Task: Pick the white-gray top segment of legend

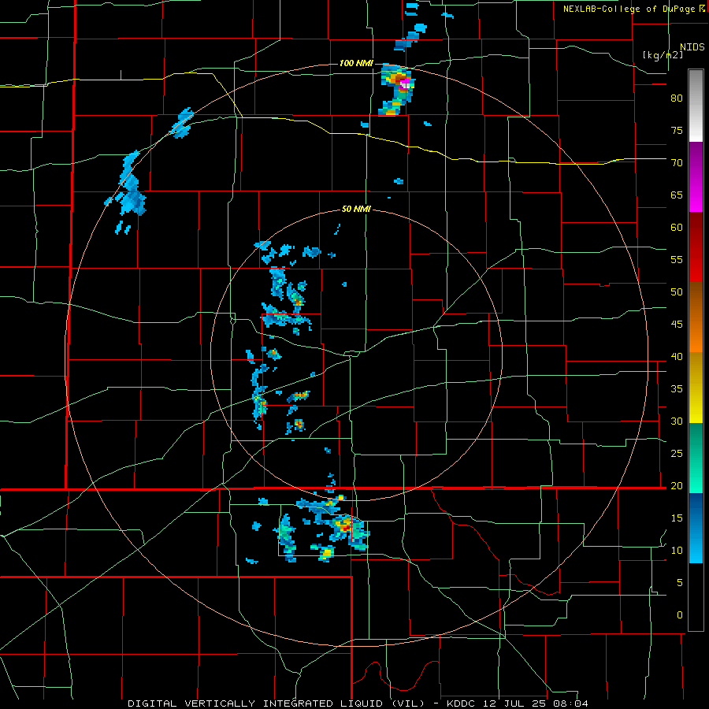Action: (696, 106)
